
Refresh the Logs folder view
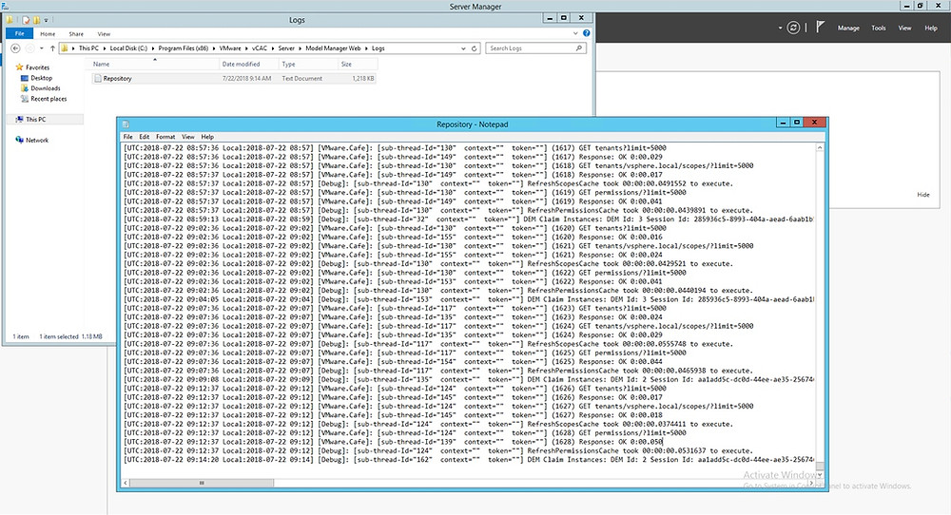click(475, 48)
